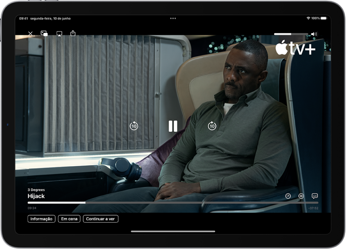Seek on the video progress bar
Image resolution: width=346 pixels, height=249 pixels.
[173, 203]
